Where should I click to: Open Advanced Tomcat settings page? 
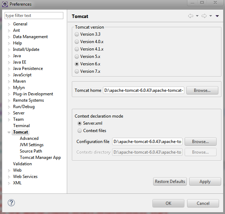[x=29, y=138]
